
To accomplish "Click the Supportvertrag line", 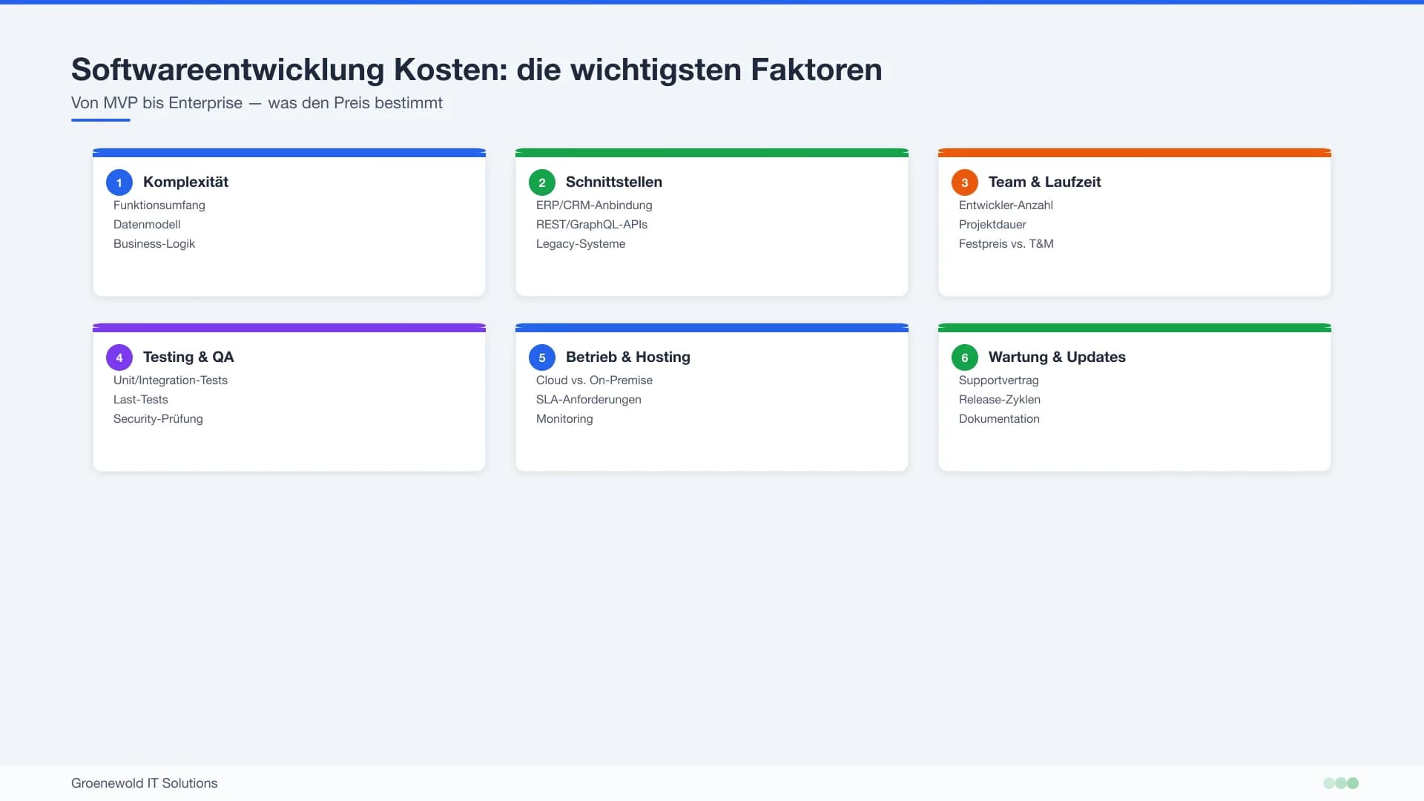I will click(999, 380).
